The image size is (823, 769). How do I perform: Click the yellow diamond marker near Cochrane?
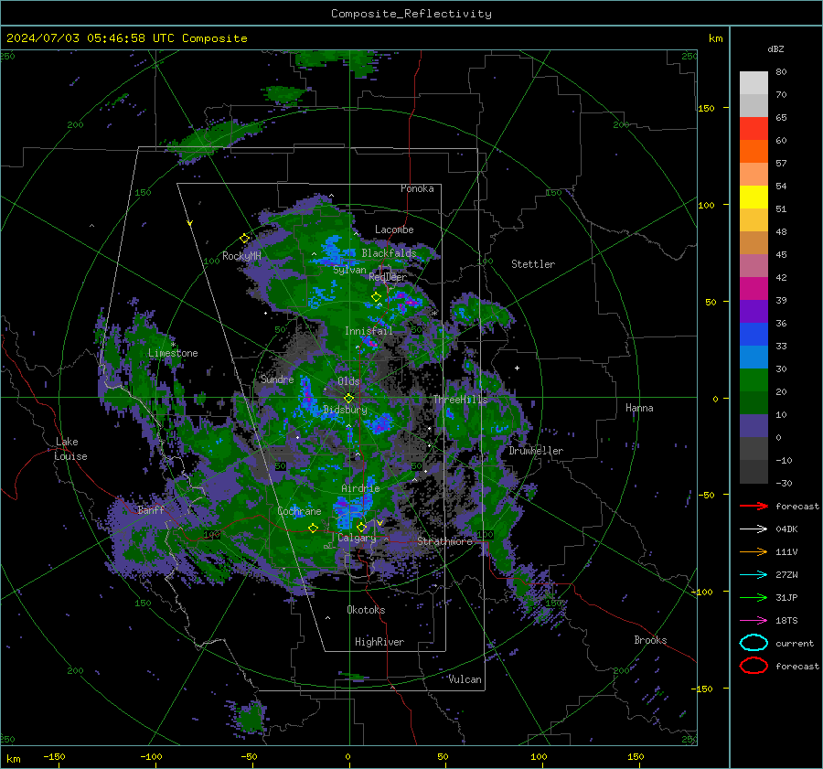point(313,528)
